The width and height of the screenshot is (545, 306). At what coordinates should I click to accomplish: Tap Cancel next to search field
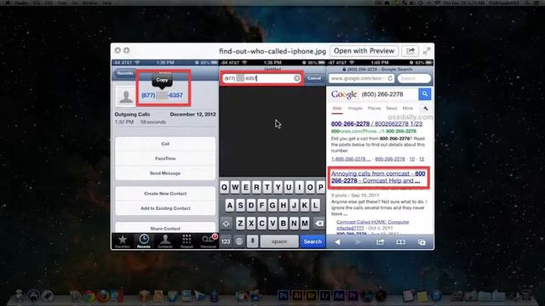(314, 78)
